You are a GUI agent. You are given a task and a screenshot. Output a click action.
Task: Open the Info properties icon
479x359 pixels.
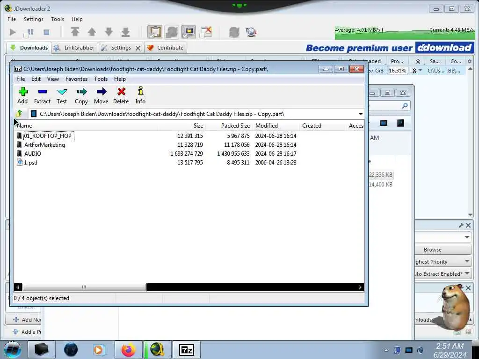click(140, 95)
